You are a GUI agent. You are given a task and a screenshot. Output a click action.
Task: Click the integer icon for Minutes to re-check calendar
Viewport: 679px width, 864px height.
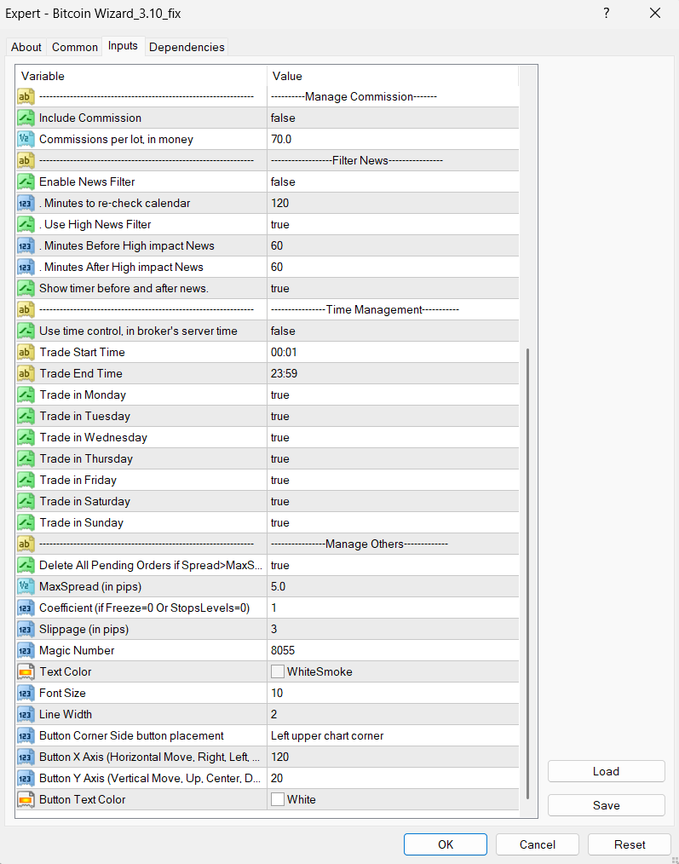[26, 204]
